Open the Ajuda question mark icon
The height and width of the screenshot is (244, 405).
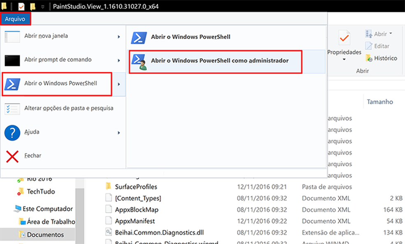12,132
